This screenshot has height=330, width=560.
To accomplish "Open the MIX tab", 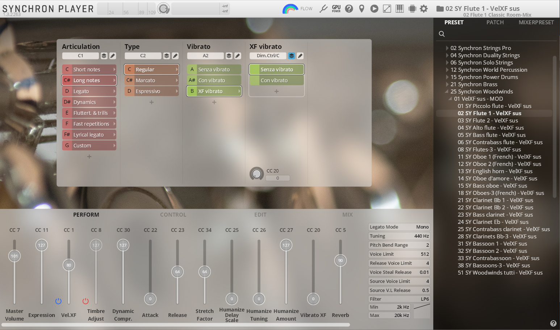I will pos(347,215).
